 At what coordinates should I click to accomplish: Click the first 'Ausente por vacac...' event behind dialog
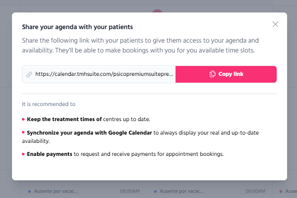pos(56,191)
